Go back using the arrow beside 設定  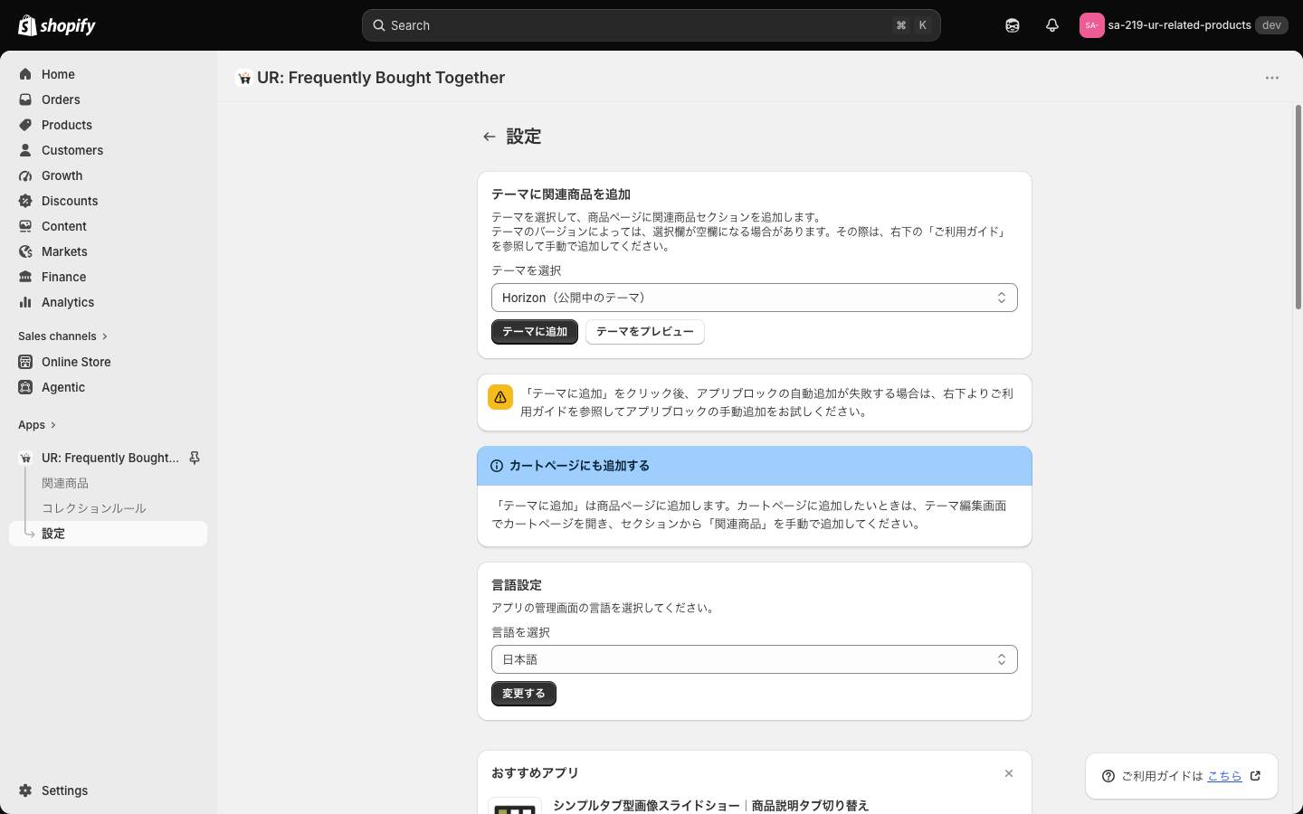(x=490, y=137)
